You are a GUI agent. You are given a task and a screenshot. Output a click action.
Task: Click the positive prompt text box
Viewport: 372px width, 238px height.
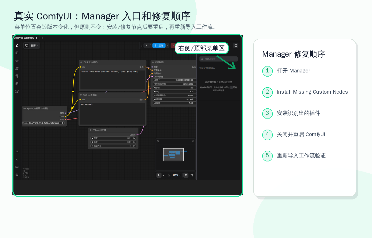tap(113, 79)
